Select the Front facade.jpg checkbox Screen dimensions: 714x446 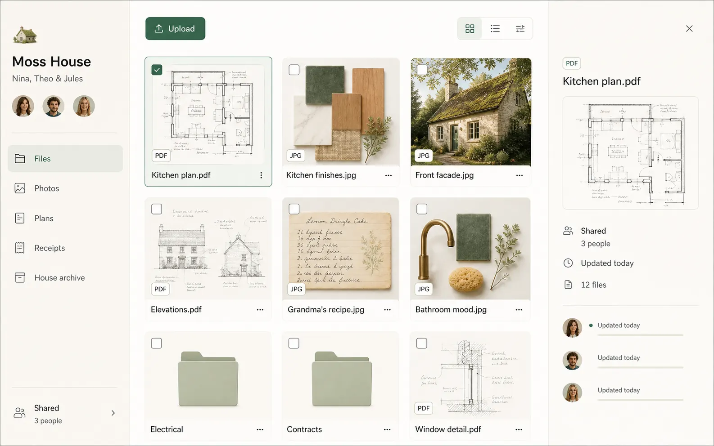(x=422, y=70)
